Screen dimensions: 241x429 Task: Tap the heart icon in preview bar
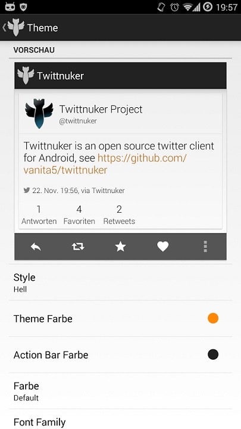pos(162,247)
